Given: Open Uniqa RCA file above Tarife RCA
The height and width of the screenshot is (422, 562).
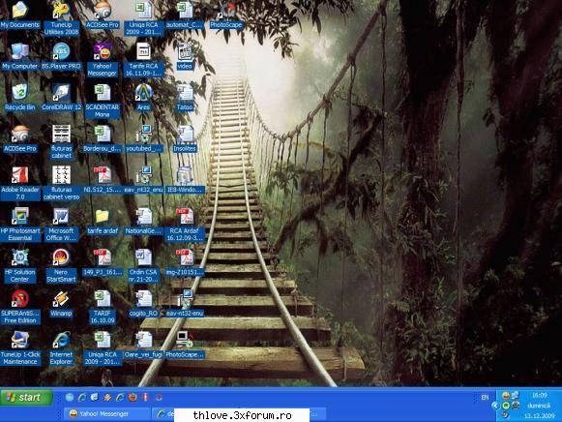Looking at the screenshot, I should point(144,18).
